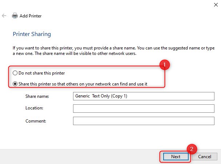Click the Location: label
This screenshot has width=221, height=164.
[34, 108]
